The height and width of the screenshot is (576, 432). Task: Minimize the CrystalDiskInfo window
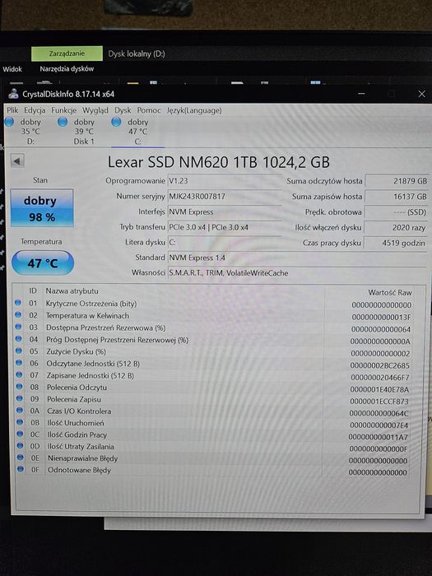coord(361,94)
